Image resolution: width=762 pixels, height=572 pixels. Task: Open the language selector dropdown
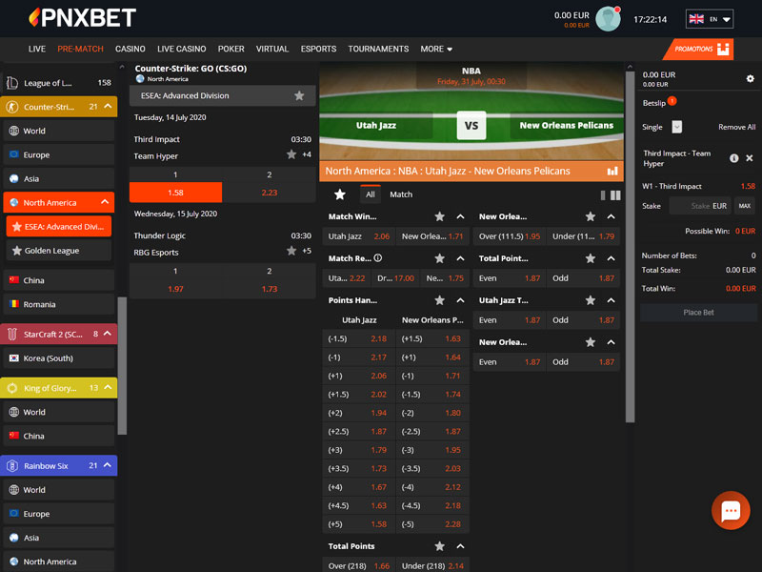[710, 19]
